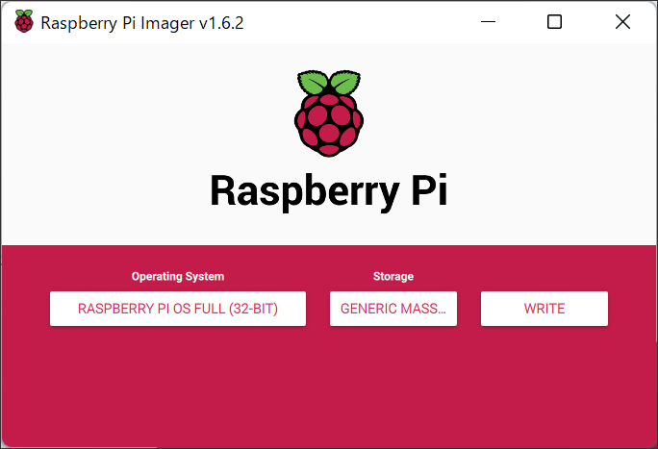658x449 pixels.
Task: Click the WRITE button
Action: tap(544, 309)
